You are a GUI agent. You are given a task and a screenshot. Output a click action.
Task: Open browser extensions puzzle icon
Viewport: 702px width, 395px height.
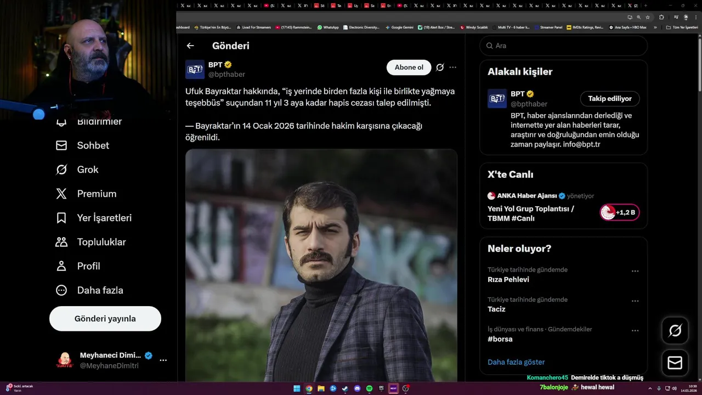click(x=661, y=17)
